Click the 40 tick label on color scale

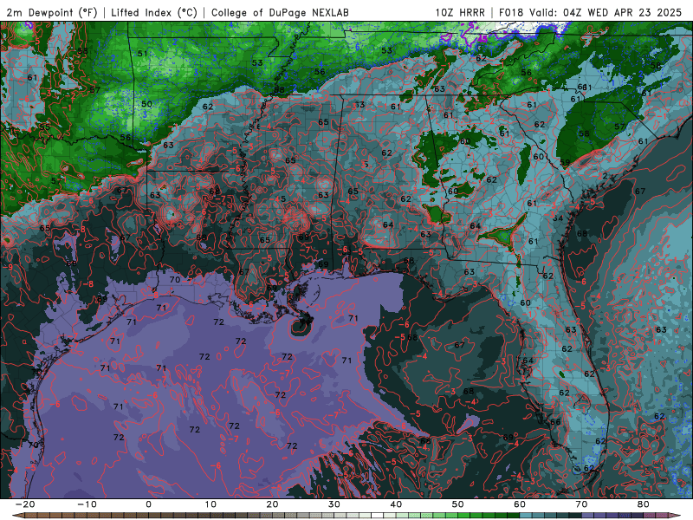pos(396,504)
